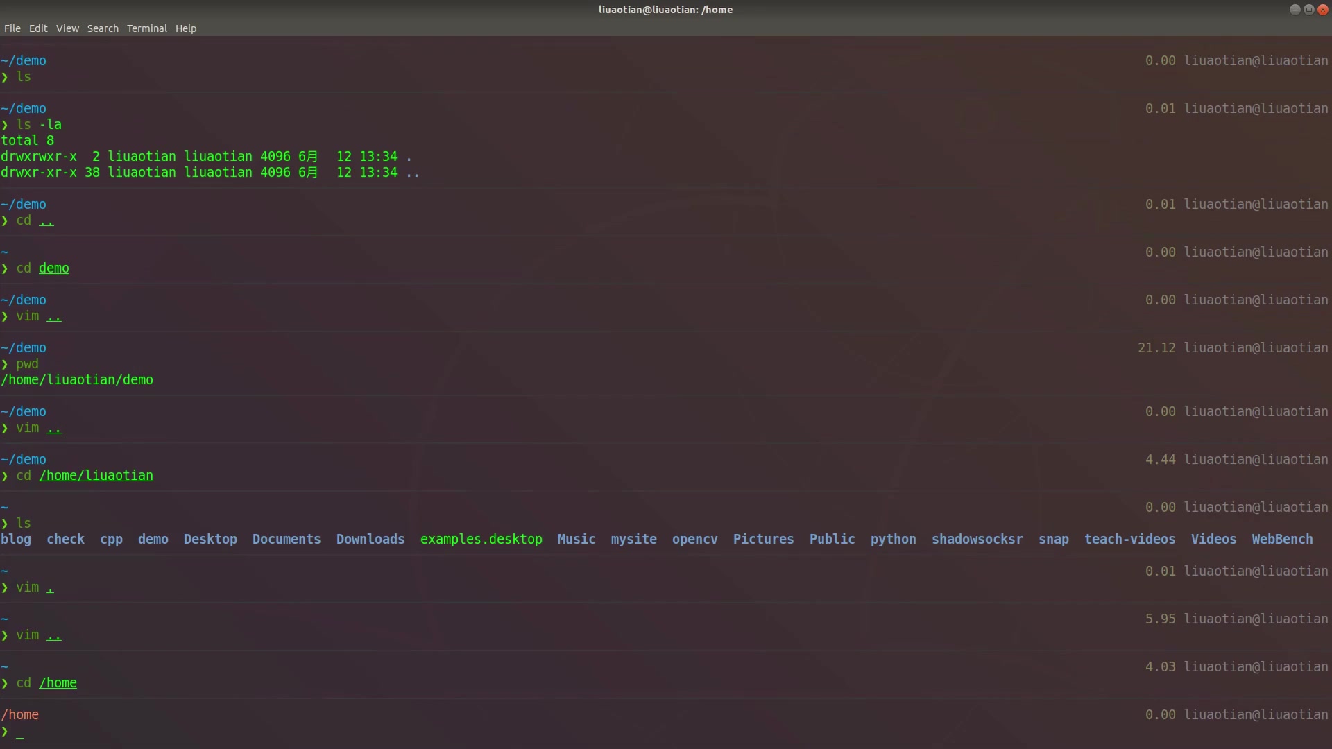Open the Search menu
The height and width of the screenshot is (749, 1332).
tap(103, 28)
